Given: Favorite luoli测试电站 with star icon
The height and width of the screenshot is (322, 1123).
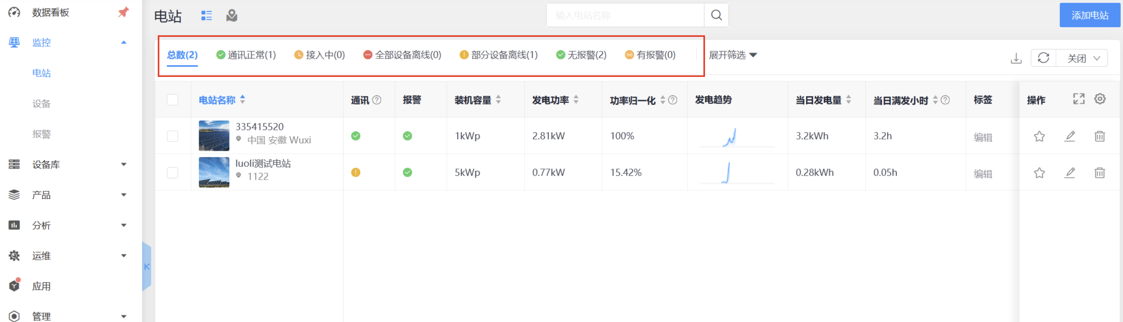Looking at the screenshot, I should (1039, 173).
